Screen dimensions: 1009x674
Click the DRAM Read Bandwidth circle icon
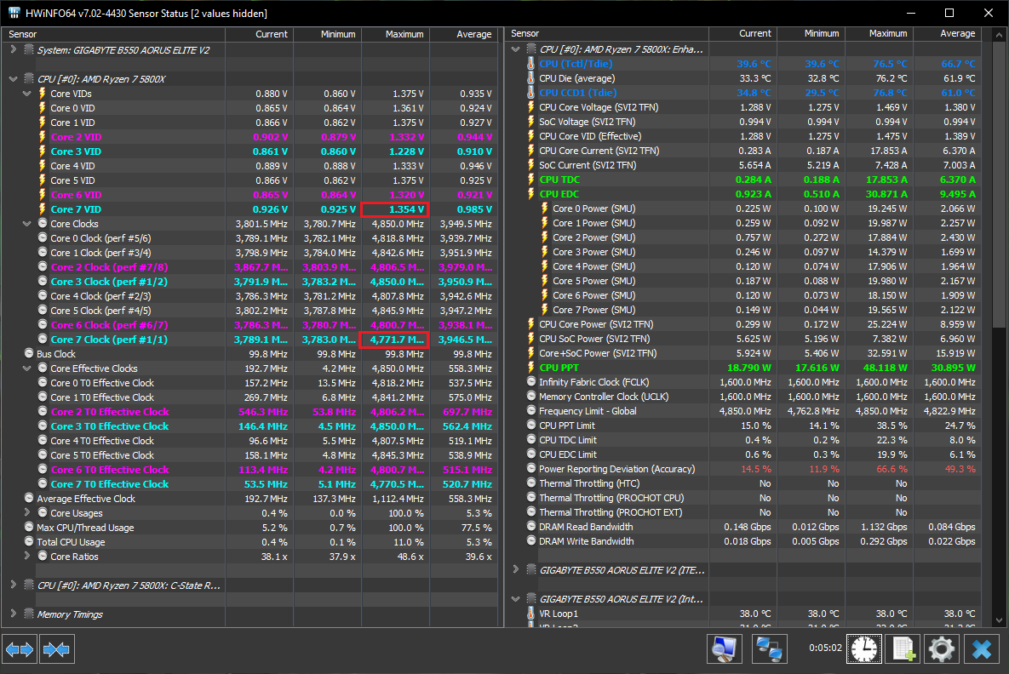coord(530,526)
